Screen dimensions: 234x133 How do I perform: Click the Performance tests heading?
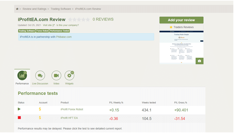38,93
